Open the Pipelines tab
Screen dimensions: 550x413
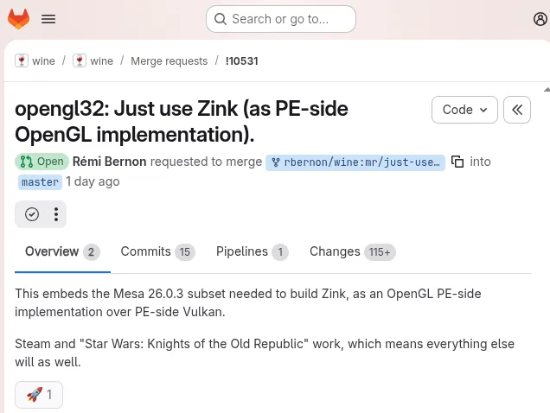click(x=242, y=251)
